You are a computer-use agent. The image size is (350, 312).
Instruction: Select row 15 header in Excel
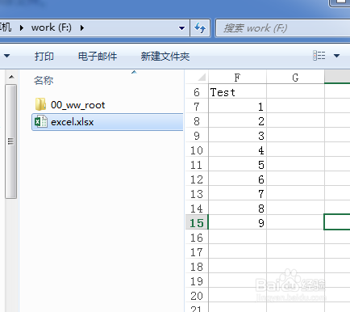tap(197, 223)
